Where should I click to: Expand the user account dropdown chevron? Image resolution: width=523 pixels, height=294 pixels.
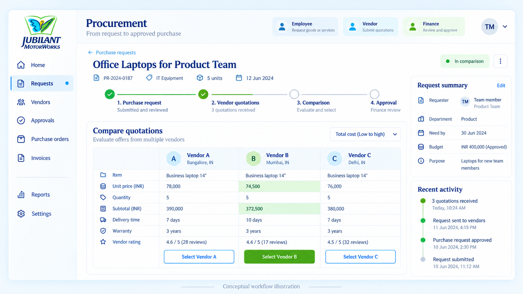[x=505, y=27]
